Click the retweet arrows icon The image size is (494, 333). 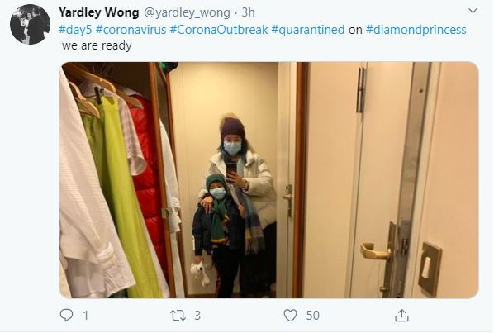tap(178, 316)
